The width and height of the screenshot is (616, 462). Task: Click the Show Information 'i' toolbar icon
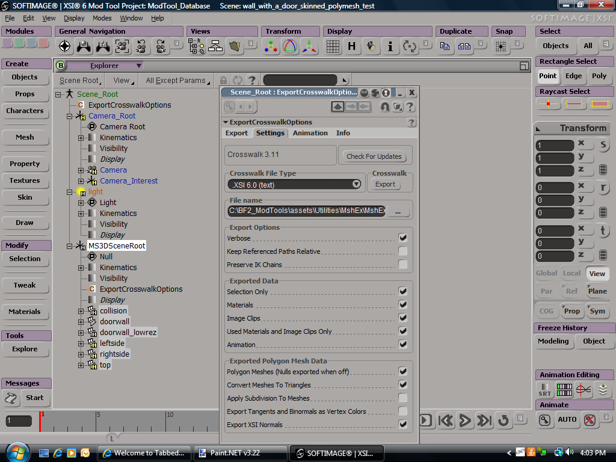click(x=390, y=47)
